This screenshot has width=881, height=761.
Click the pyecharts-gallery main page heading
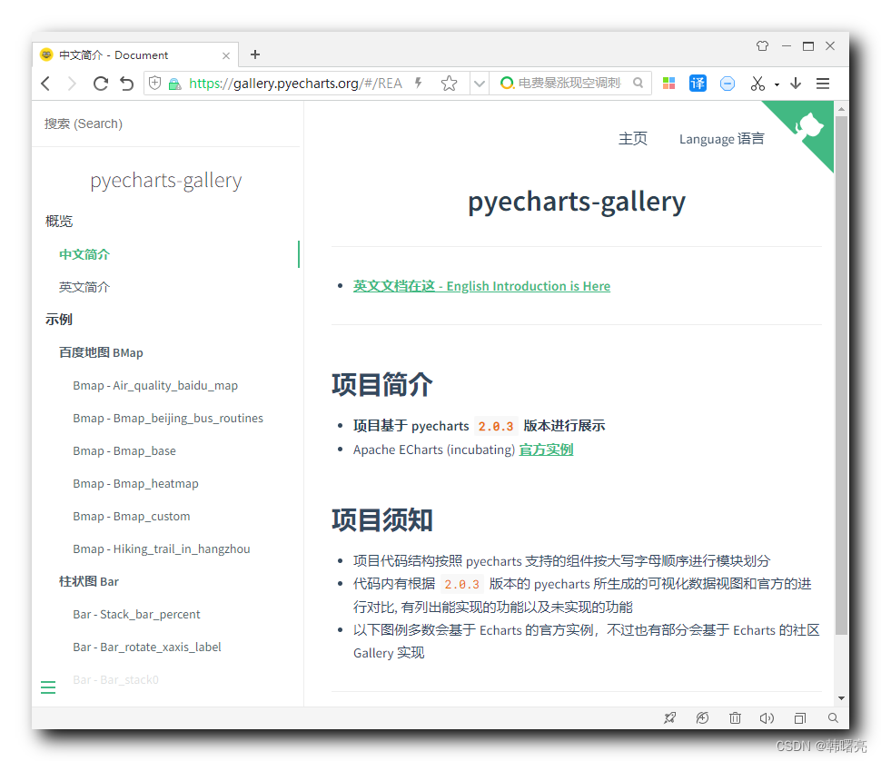tap(577, 202)
